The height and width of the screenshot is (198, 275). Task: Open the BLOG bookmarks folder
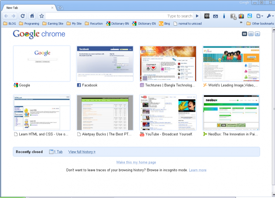pos(10,24)
